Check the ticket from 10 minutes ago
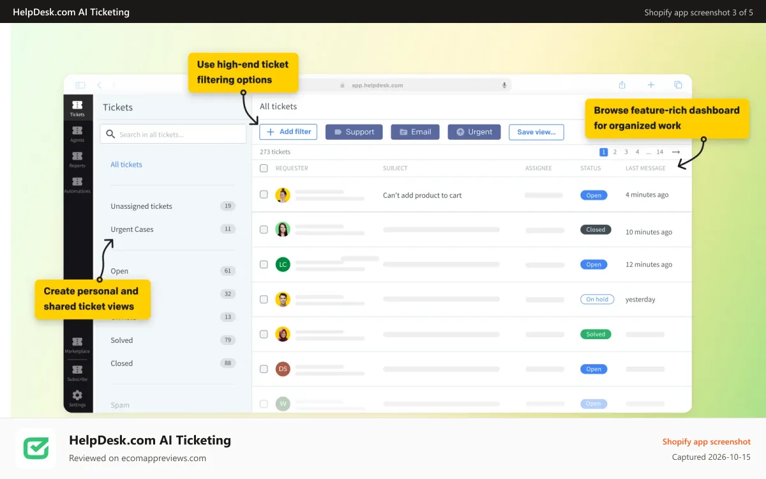The height and width of the screenshot is (479, 766). [x=264, y=229]
